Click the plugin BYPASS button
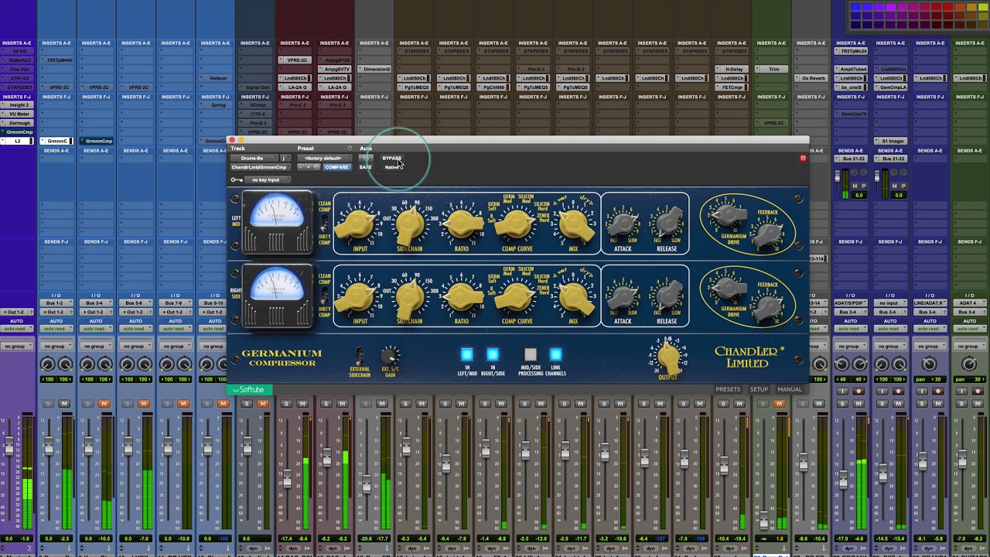The height and width of the screenshot is (557, 990). [x=391, y=158]
